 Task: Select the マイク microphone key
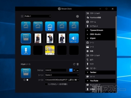click(x=26, y=50)
